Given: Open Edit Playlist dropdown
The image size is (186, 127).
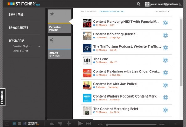Looking at the screenshot, I should pos(162,12).
